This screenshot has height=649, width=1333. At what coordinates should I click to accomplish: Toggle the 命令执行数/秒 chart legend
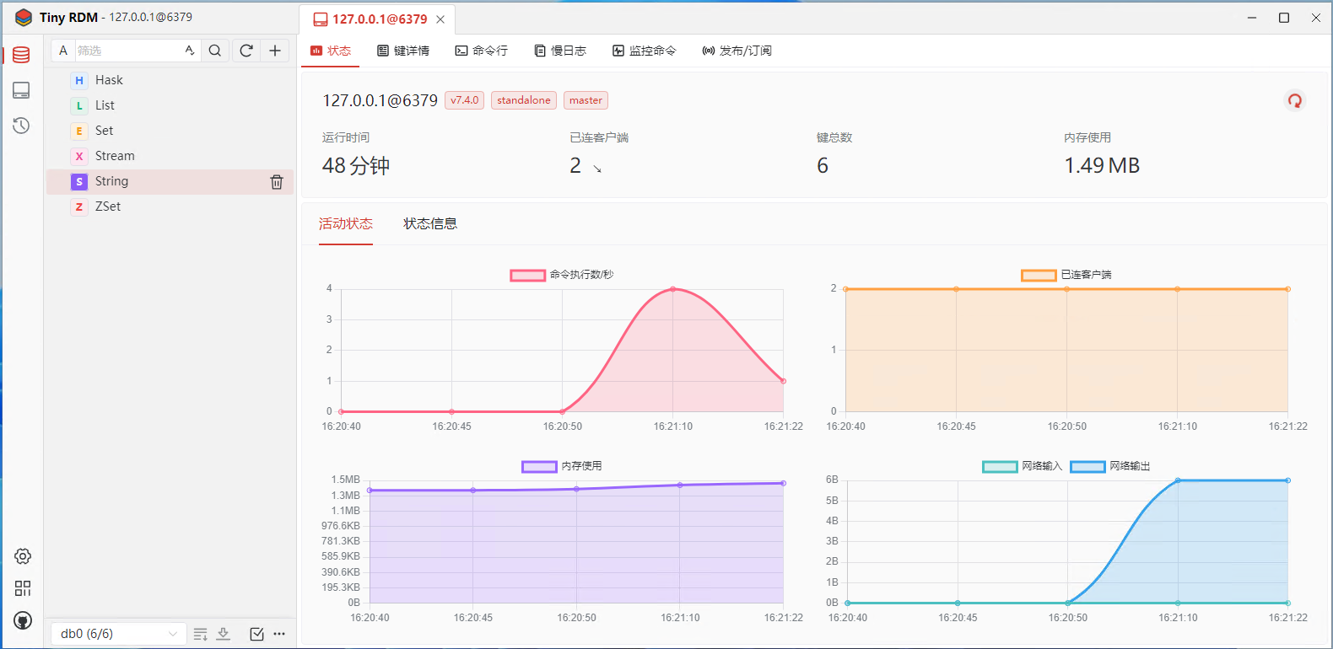click(528, 275)
